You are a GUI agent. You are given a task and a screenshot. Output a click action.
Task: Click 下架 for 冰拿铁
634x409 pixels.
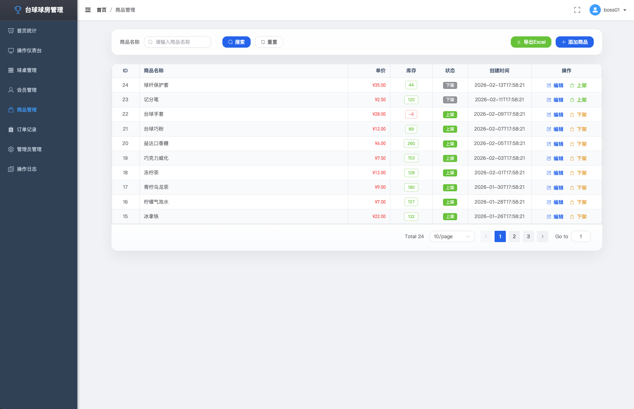[578, 217]
